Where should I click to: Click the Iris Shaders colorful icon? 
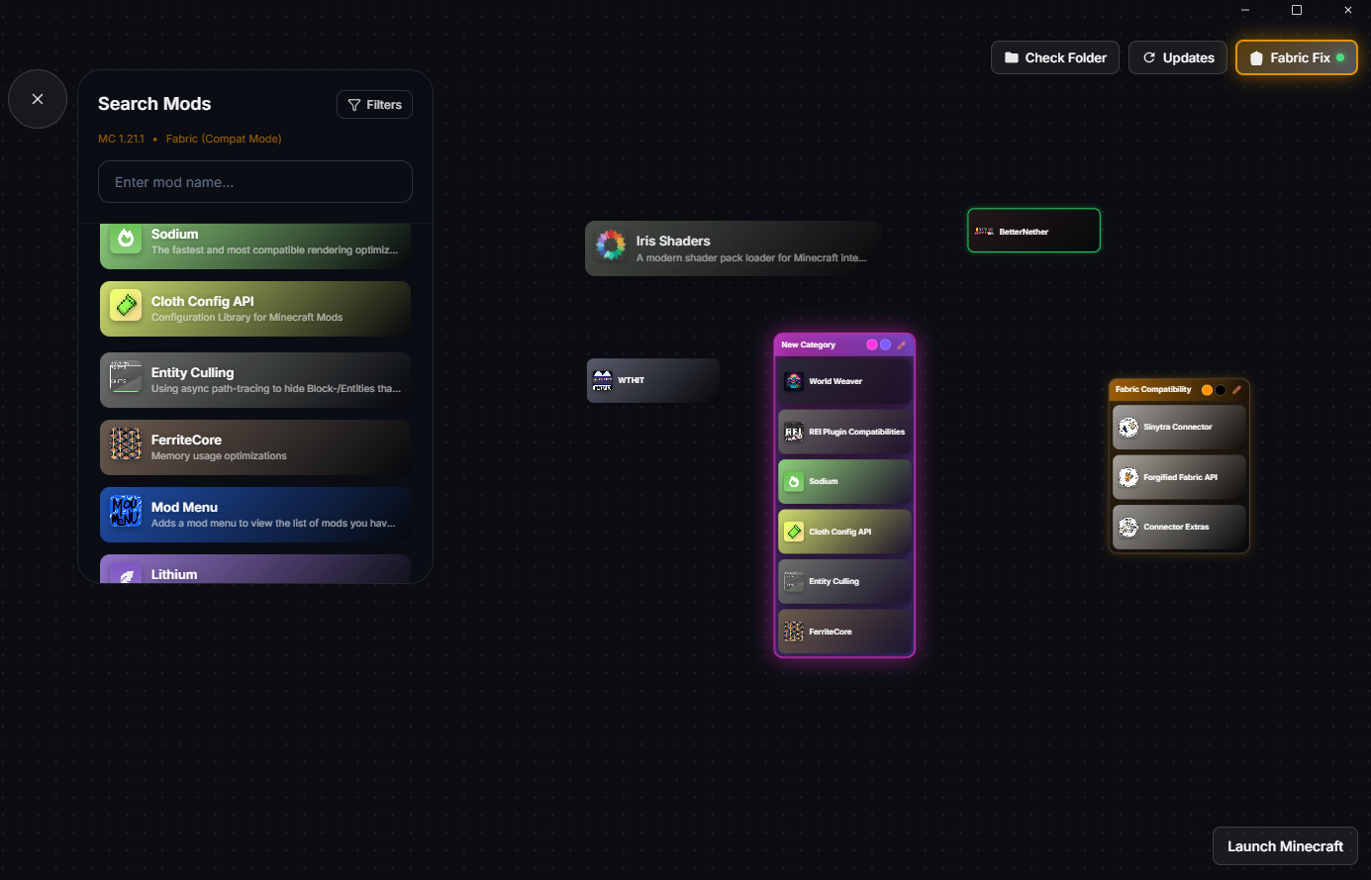tap(611, 245)
